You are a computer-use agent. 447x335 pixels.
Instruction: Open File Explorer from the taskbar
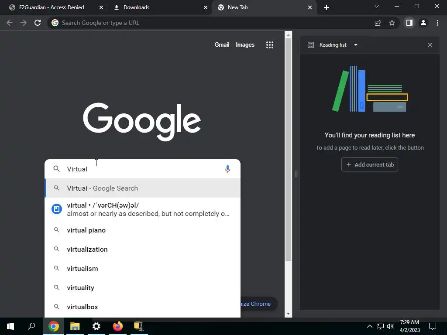75,326
